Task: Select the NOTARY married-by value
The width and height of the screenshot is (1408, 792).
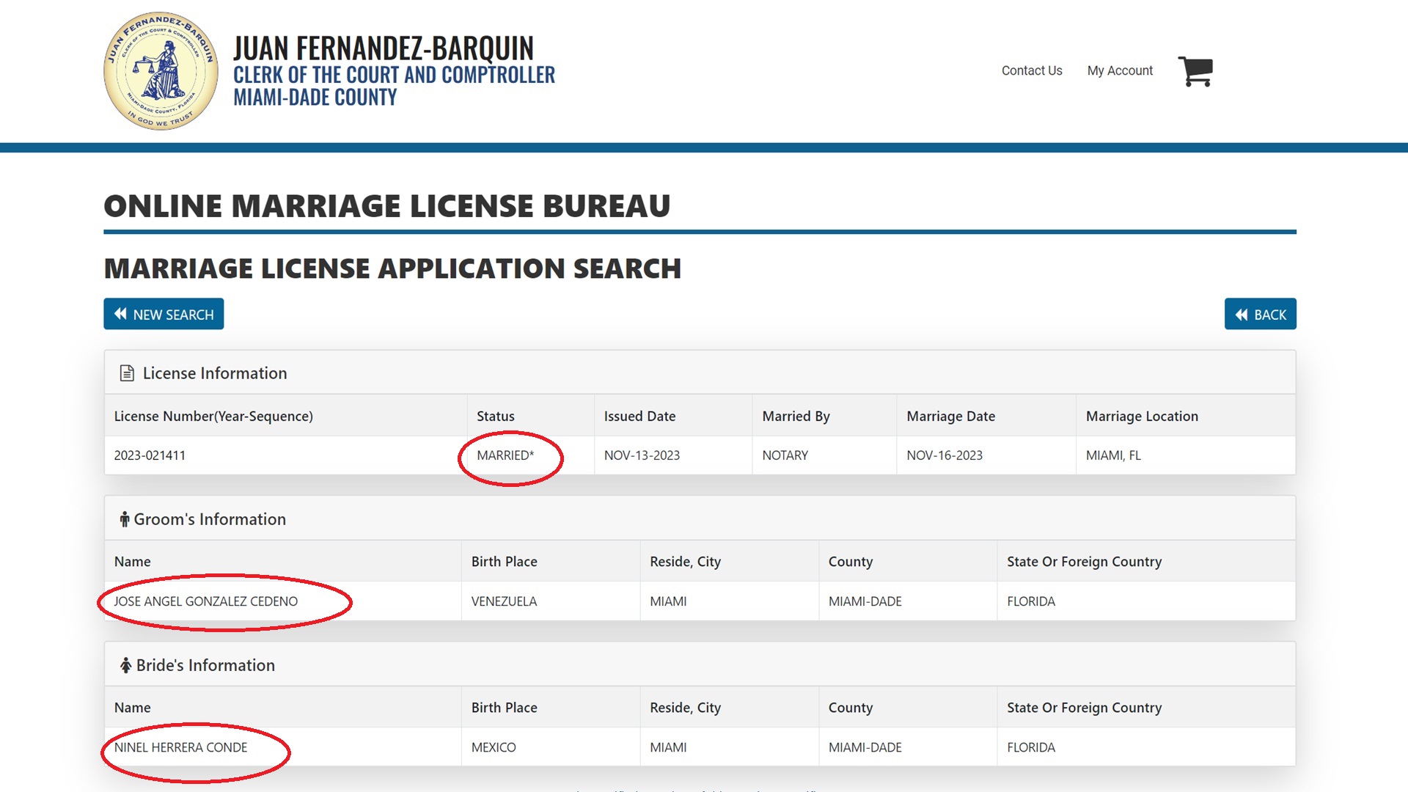Action: (x=785, y=455)
